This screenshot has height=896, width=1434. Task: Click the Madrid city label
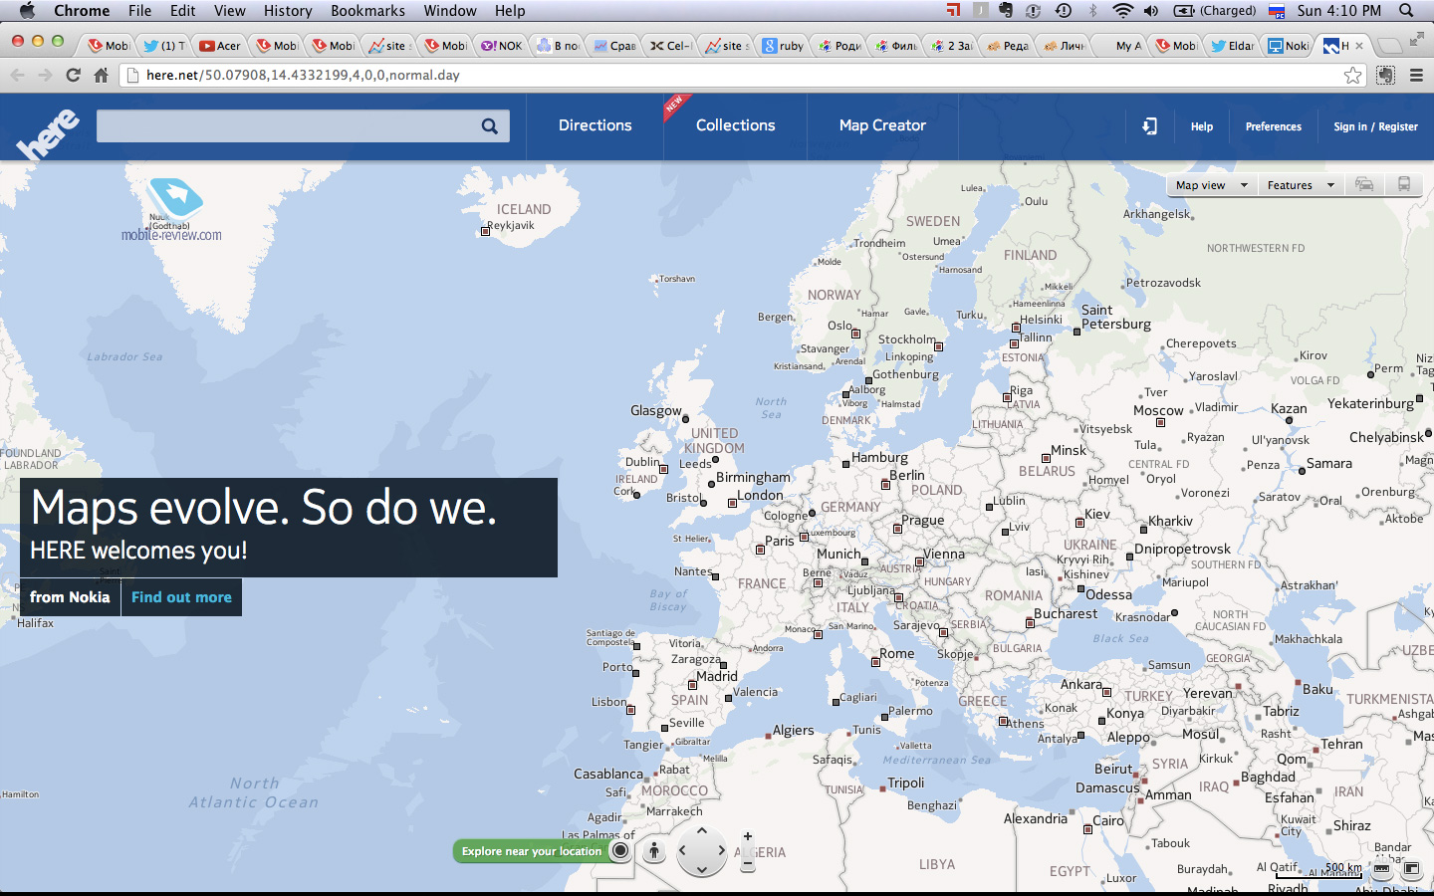pos(717,676)
